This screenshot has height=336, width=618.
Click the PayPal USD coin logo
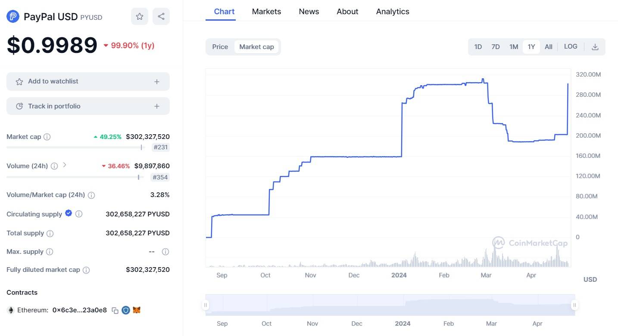coord(13,16)
